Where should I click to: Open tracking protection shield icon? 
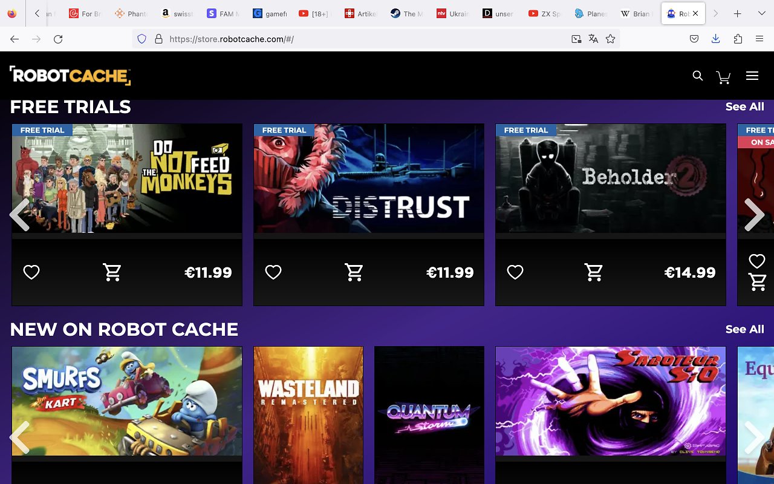pyautogui.click(x=142, y=39)
